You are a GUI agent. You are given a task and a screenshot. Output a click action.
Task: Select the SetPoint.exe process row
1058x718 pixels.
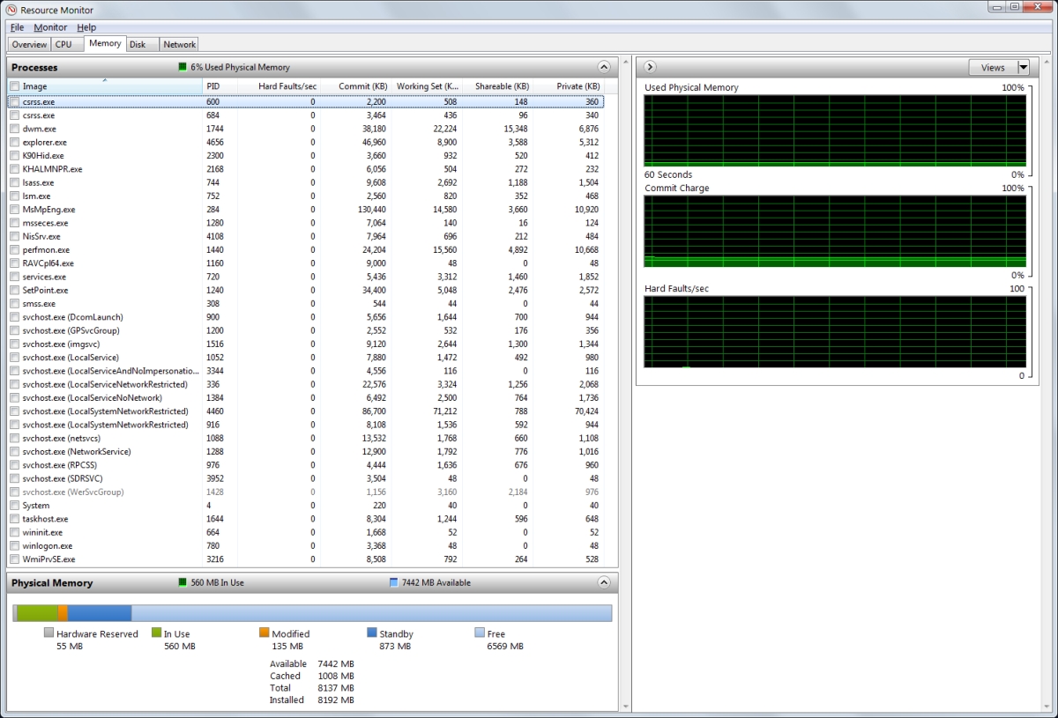coord(306,290)
